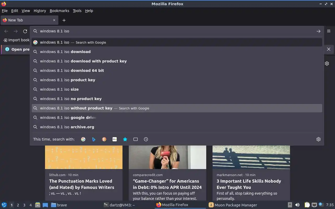Screen dimensions: 335x209
Task: Open the View menu
Action: (x=26, y=11)
